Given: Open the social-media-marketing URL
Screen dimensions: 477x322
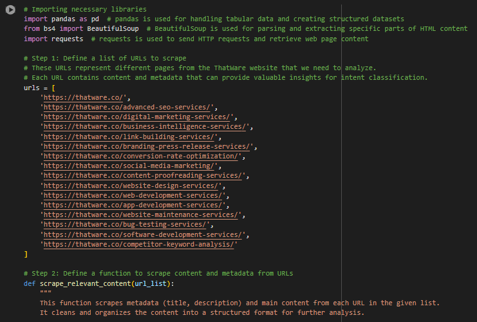Looking at the screenshot, I should pos(129,166).
